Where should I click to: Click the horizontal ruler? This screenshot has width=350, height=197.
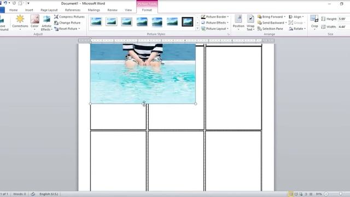click(x=176, y=40)
